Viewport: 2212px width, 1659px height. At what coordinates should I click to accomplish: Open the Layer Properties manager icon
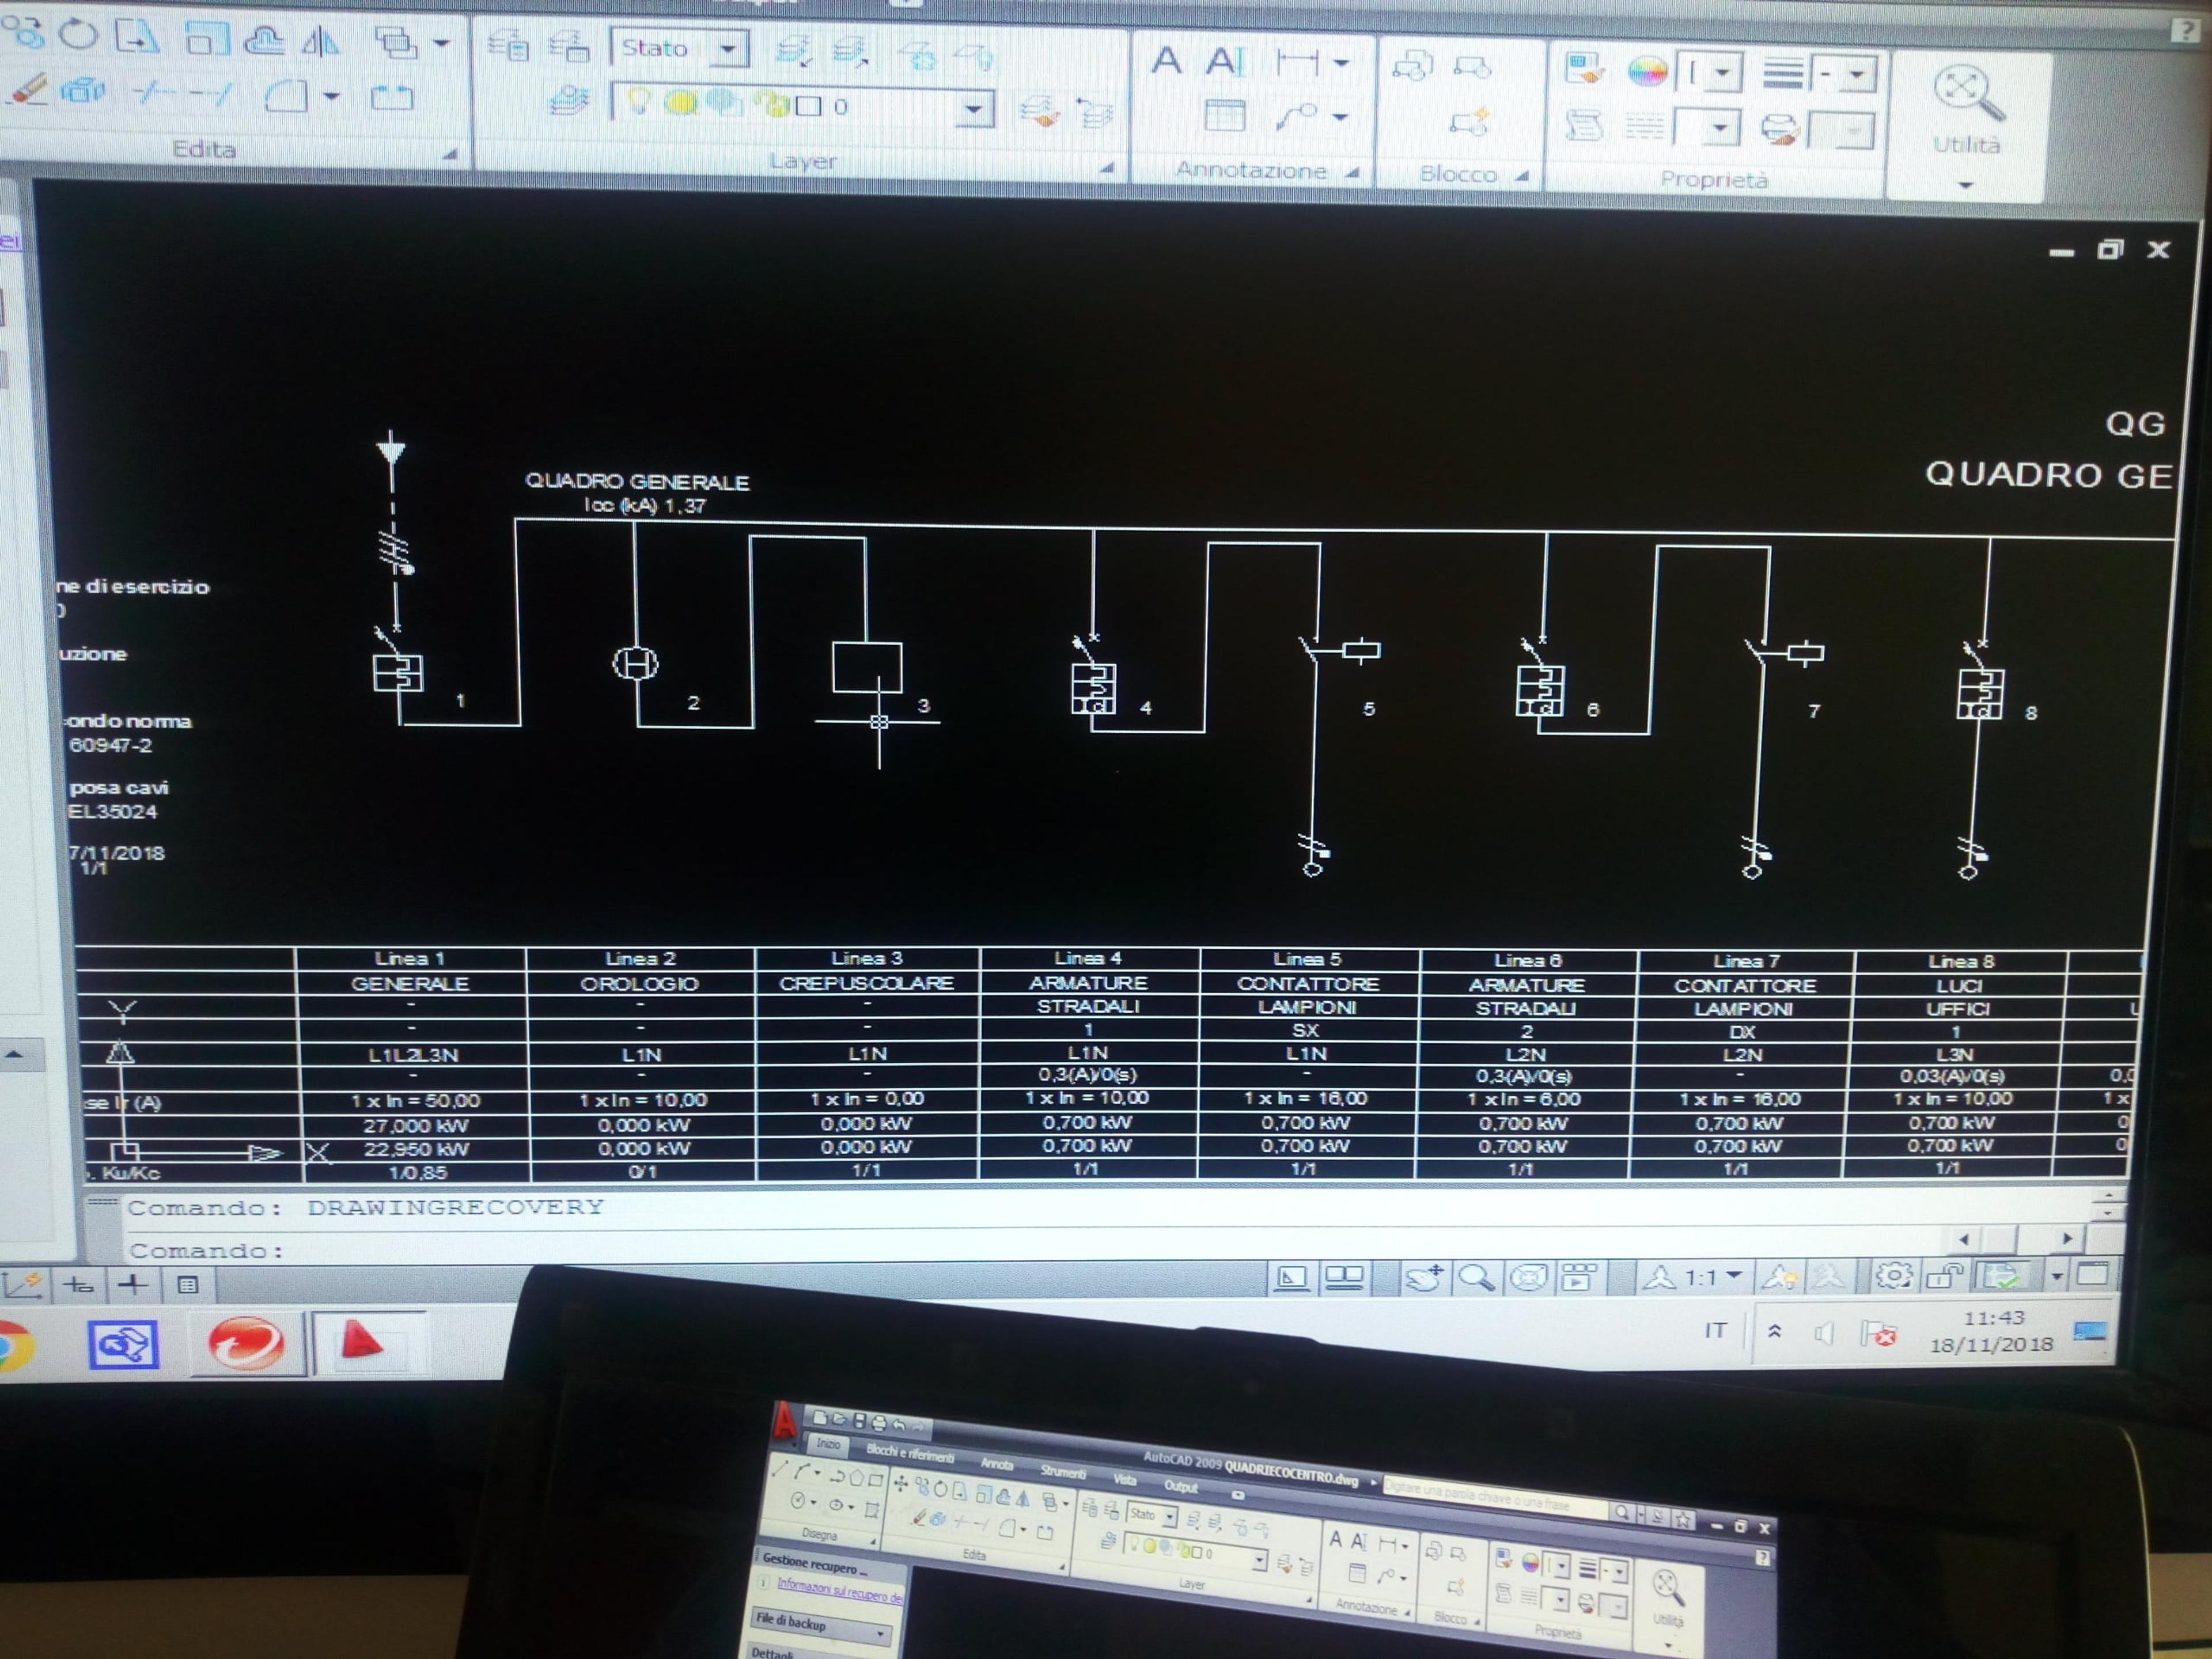pyautogui.click(x=570, y=100)
